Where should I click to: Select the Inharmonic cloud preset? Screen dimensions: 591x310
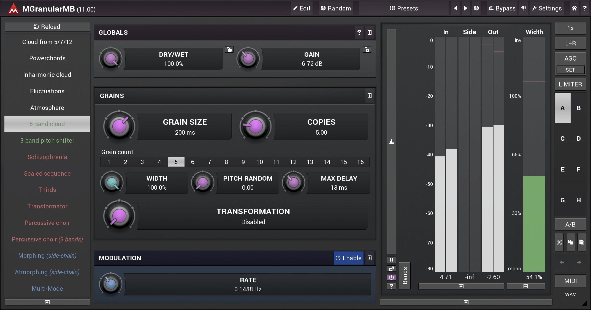(x=47, y=75)
